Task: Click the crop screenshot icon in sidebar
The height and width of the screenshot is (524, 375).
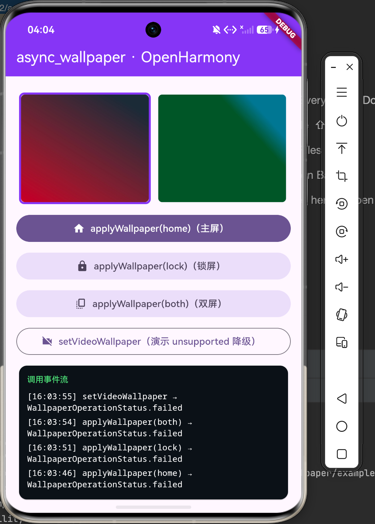Action: [342, 176]
